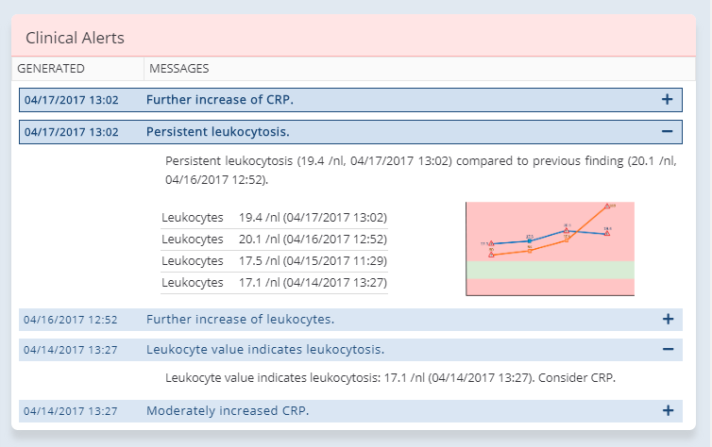This screenshot has height=447, width=712.
Task: Expand 'Further increase of leukocytes.' with the plus icon
Action: pyautogui.click(x=667, y=319)
